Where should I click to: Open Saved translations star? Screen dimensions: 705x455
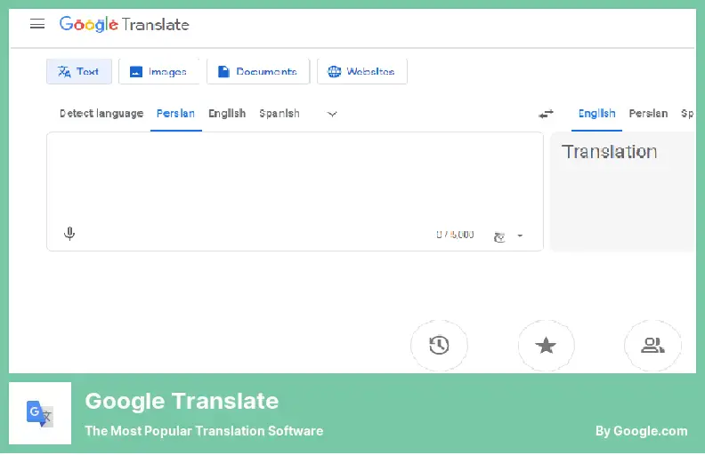[546, 345]
